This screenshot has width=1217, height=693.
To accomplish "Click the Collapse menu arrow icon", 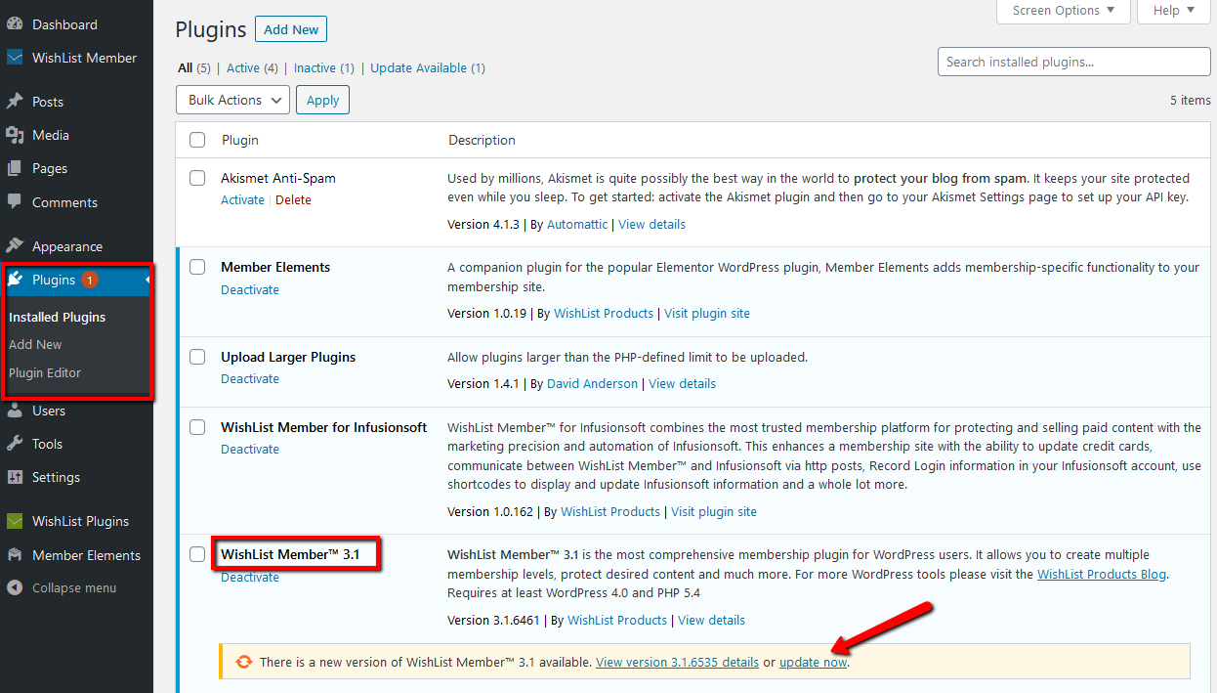I will tap(15, 588).
